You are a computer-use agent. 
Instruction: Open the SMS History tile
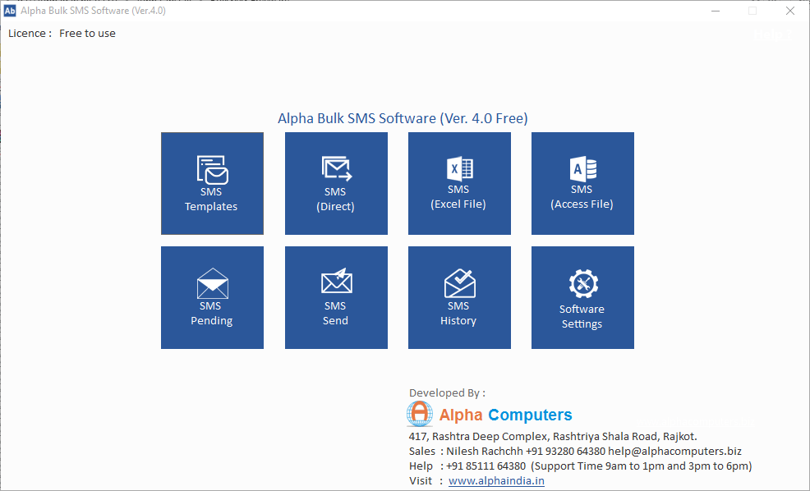(459, 297)
